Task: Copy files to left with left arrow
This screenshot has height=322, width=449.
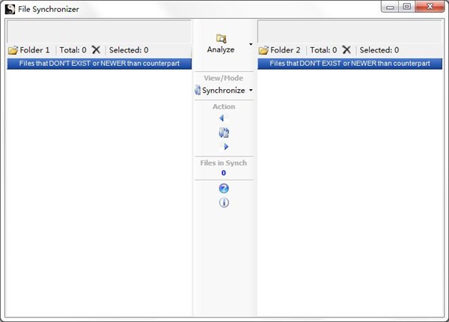Action: (x=222, y=118)
